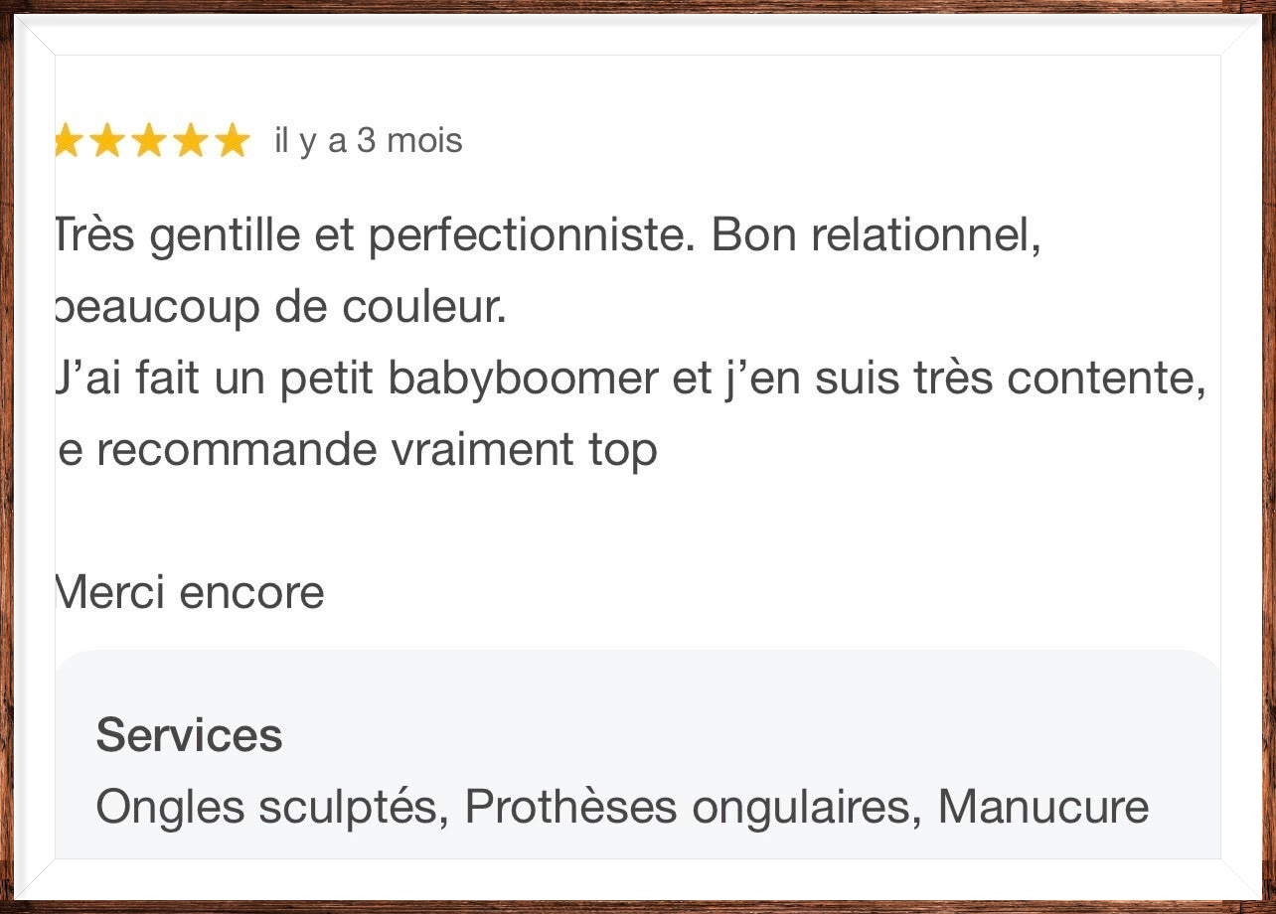The width and height of the screenshot is (1276, 914).
Task: Click the partially cropped first rating star
Action: (x=67, y=141)
